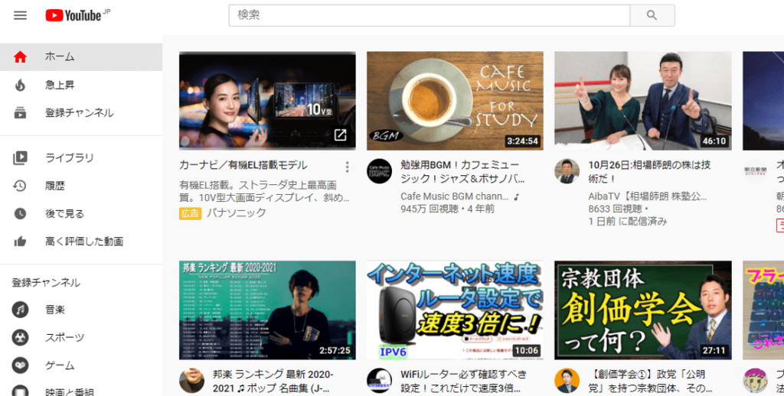
Task: Open the three-dot menu for カーナビ ad
Action: (x=347, y=167)
